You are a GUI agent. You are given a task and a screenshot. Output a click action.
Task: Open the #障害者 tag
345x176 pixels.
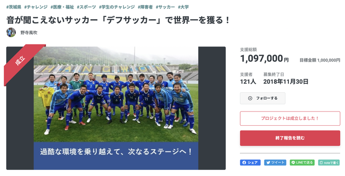145,7
